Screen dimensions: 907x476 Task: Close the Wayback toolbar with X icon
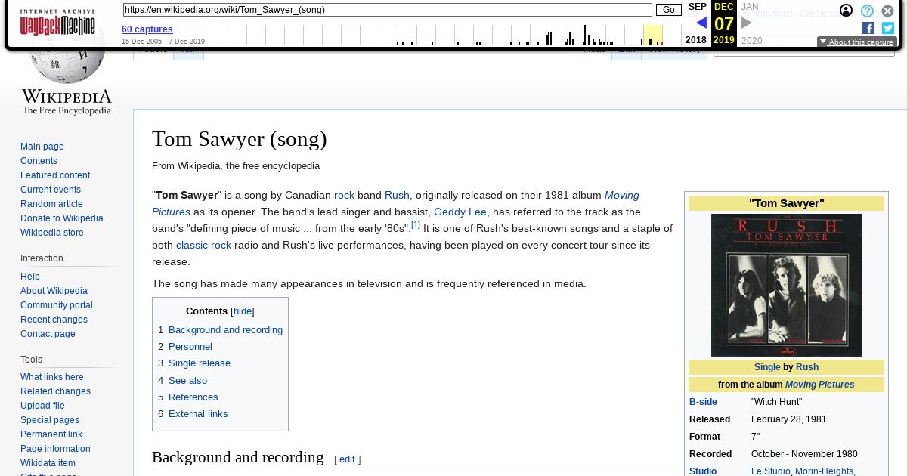[x=887, y=11]
